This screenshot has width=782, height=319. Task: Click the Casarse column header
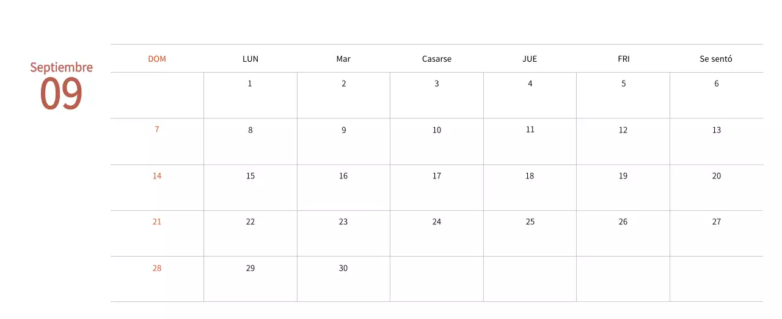coord(437,59)
